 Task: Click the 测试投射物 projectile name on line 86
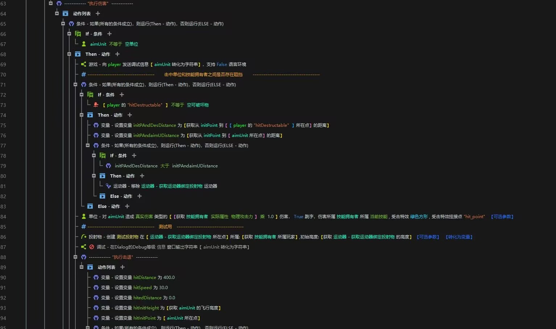(x=128, y=237)
